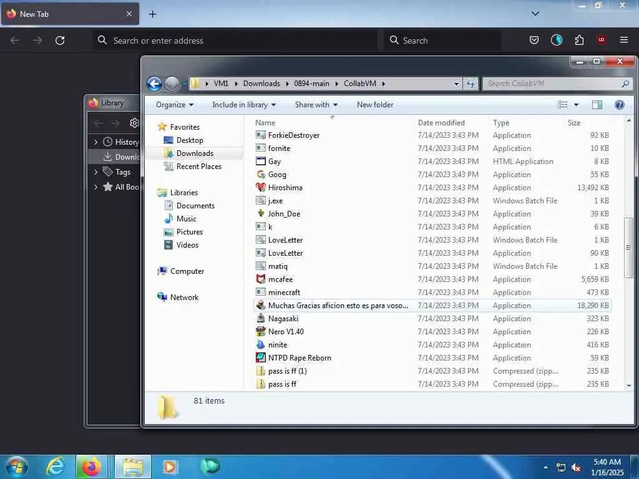Select the Goog application icon
Image resolution: width=639 pixels, height=479 pixels.
pos(261,175)
